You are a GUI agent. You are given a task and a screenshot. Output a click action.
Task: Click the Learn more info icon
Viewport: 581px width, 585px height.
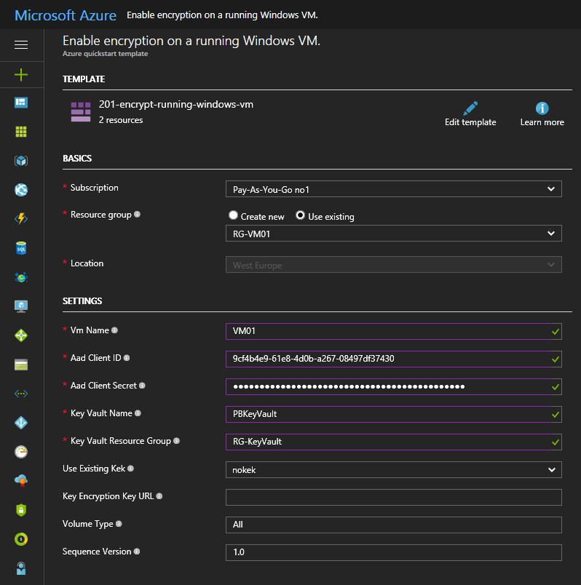tap(542, 108)
